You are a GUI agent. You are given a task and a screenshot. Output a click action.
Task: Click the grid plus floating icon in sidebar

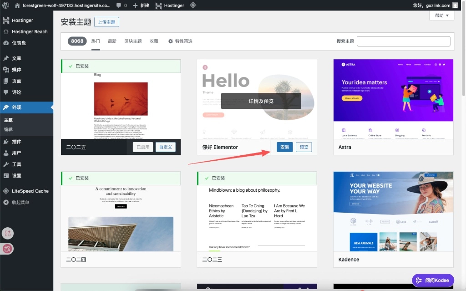click(x=8, y=234)
